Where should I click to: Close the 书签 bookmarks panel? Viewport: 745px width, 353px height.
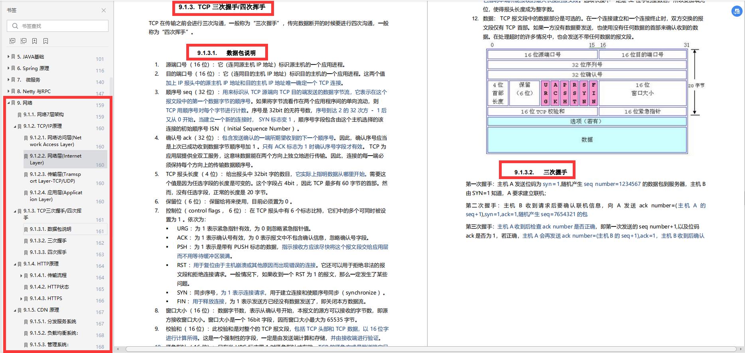[104, 10]
